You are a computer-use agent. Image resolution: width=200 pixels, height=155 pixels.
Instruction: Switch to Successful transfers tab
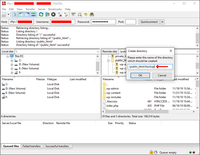pyautogui.click(x=57, y=146)
